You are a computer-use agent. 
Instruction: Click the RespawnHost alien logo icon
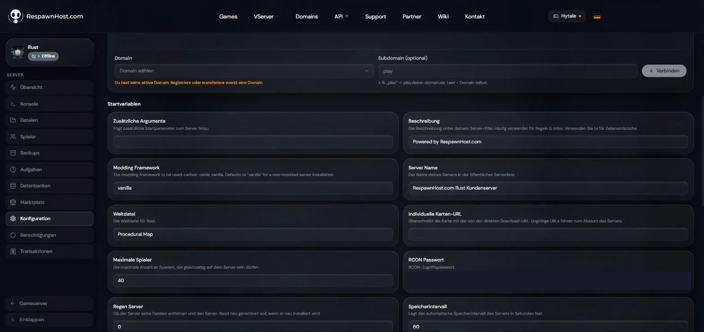(16, 16)
